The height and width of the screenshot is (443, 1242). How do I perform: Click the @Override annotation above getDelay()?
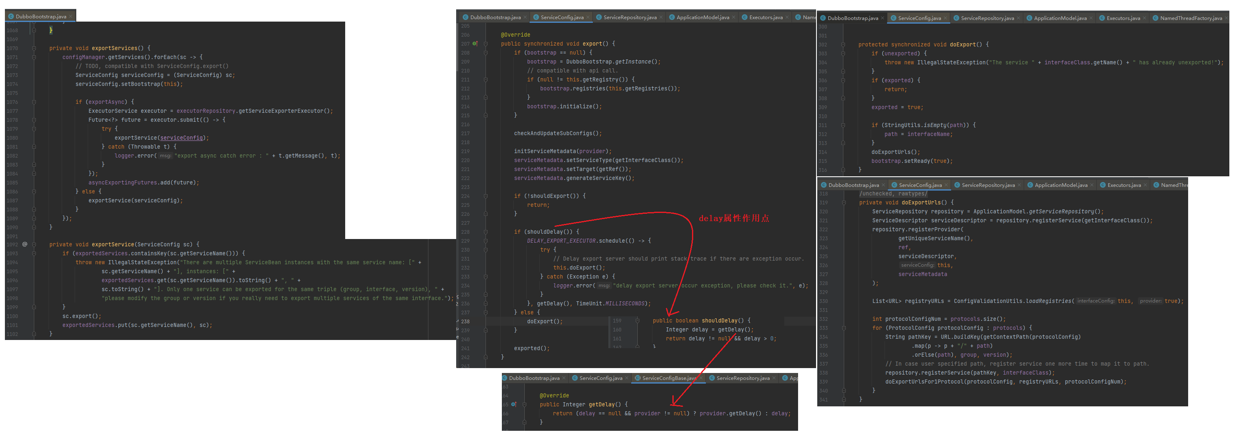click(x=554, y=396)
